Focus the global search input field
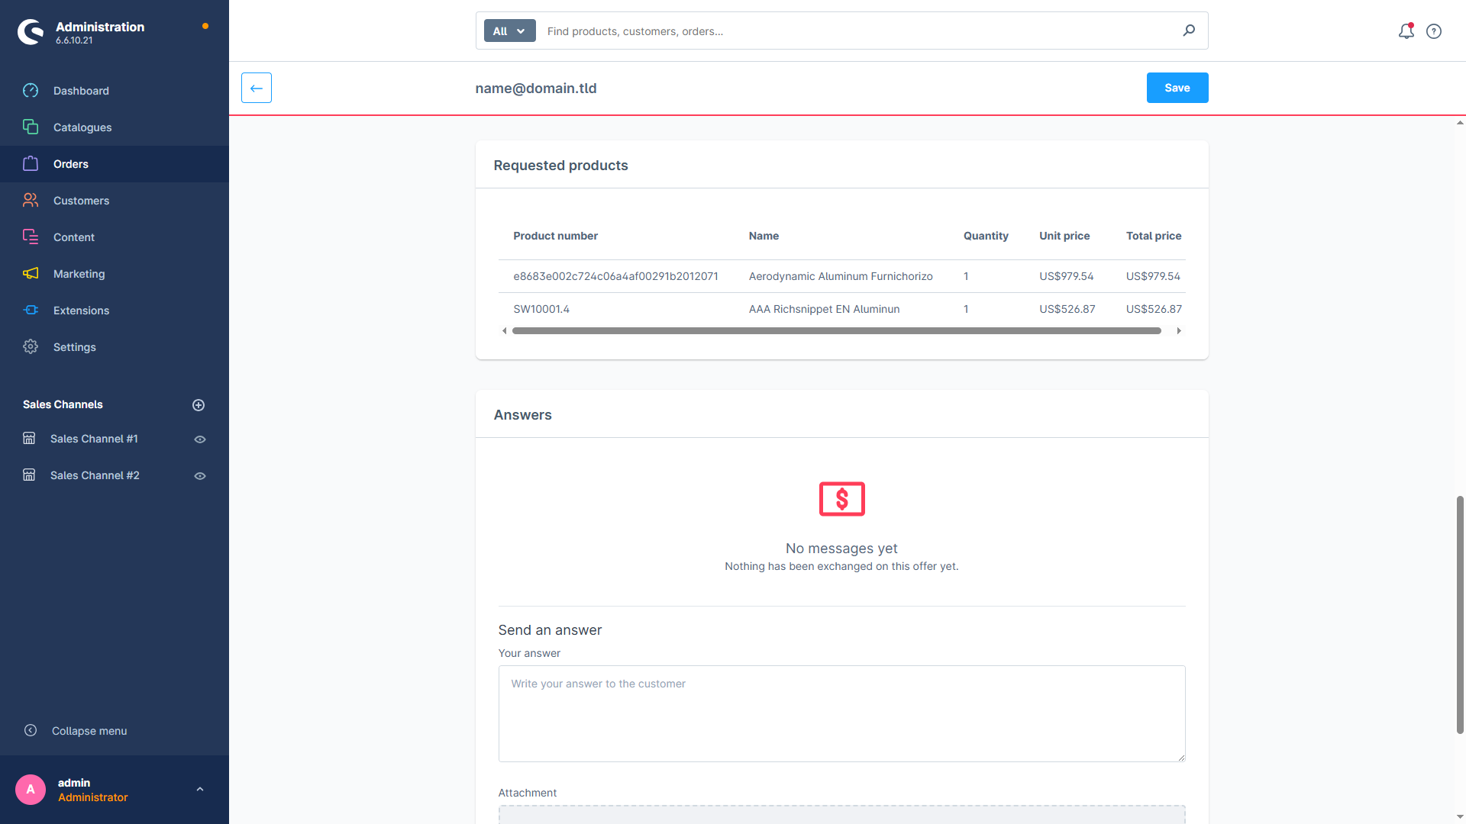1466x824 pixels. coord(859,31)
